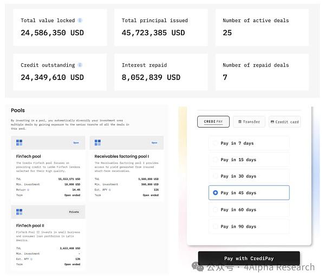Switch to the Credit card payment tab
The image size is (325, 280).
point(284,122)
